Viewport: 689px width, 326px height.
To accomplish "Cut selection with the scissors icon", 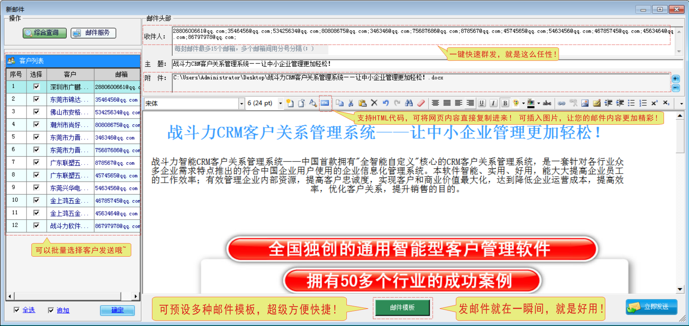I will point(351,103).
